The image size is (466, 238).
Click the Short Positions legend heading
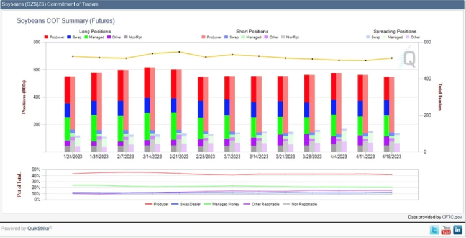252,32
